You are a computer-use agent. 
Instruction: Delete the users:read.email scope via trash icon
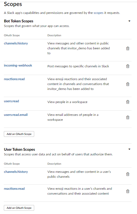127,117
